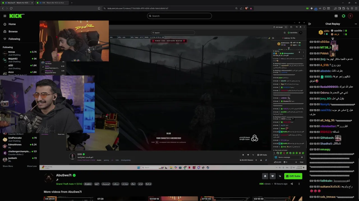The width and height of the screenshot is (359, 201).
Task: Open recommended channel justketh
Action: (x=20, y=159)
